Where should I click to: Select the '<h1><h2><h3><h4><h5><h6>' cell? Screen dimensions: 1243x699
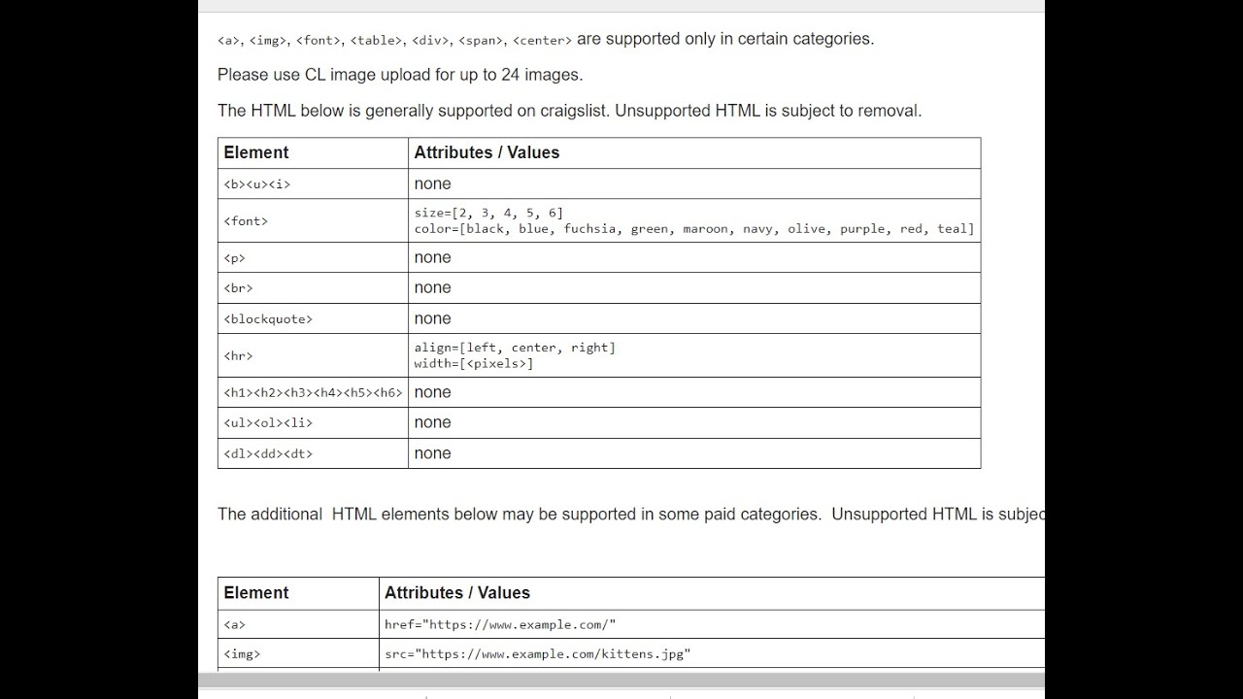(313, 392)
